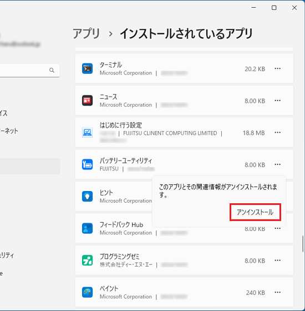Viewport: 305px width, 311px height.
Task: Minimize the Settings window
Action: [254, 8]
